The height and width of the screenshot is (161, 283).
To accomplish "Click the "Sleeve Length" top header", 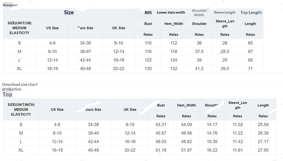I will click(x=225, y=13).
